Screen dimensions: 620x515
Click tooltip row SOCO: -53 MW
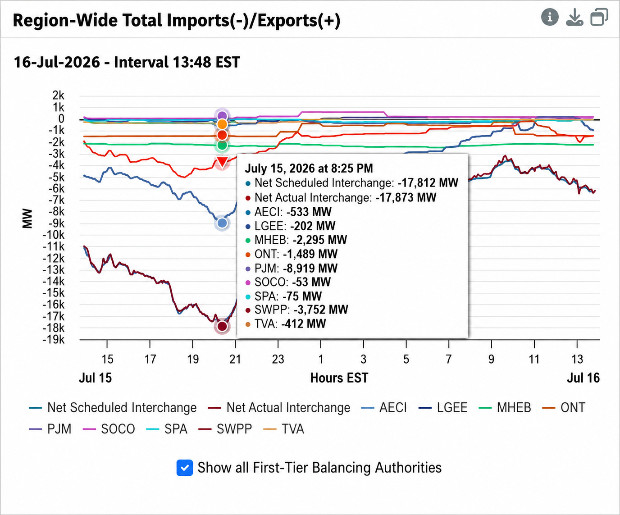(x=288, y=282)
